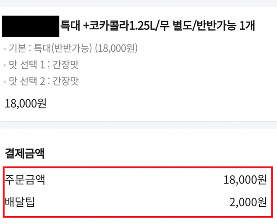277x224 pixels.
Task: Click the bullet dot before "맛 선택 1"
Action: click(4, 66)
